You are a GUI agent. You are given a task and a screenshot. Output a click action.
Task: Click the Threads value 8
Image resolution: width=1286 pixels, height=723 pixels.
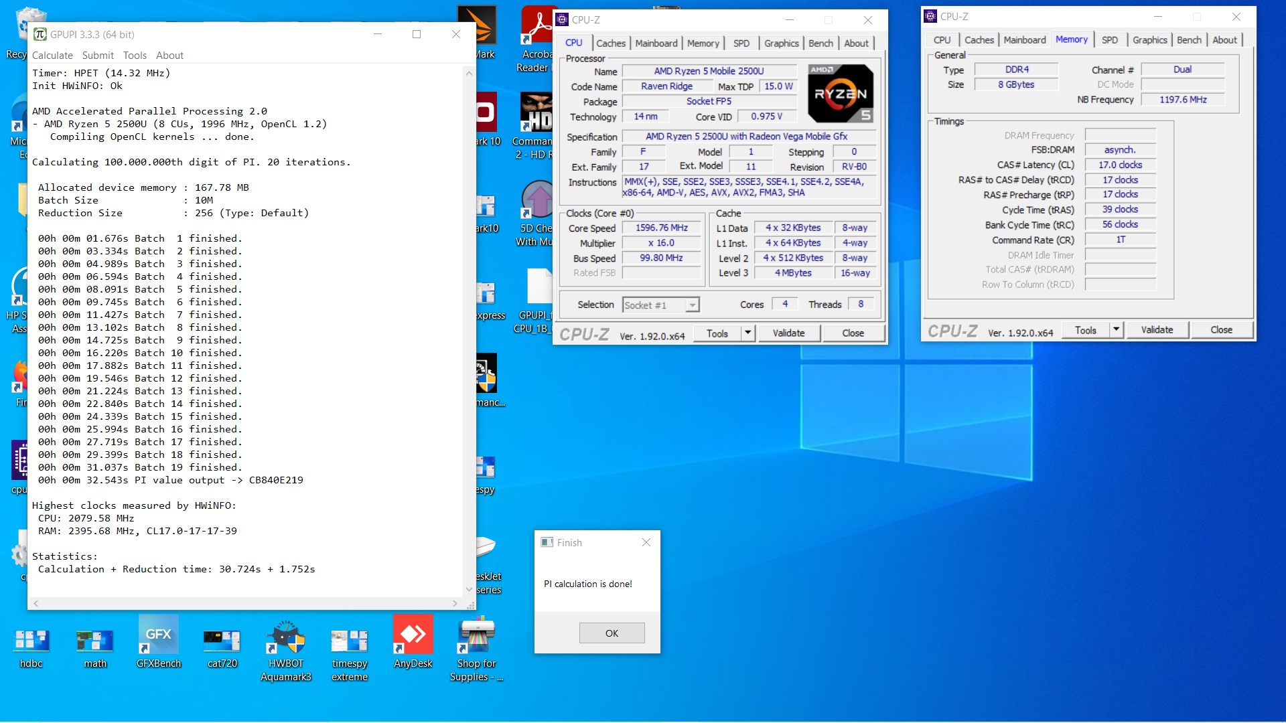(861, 304)
